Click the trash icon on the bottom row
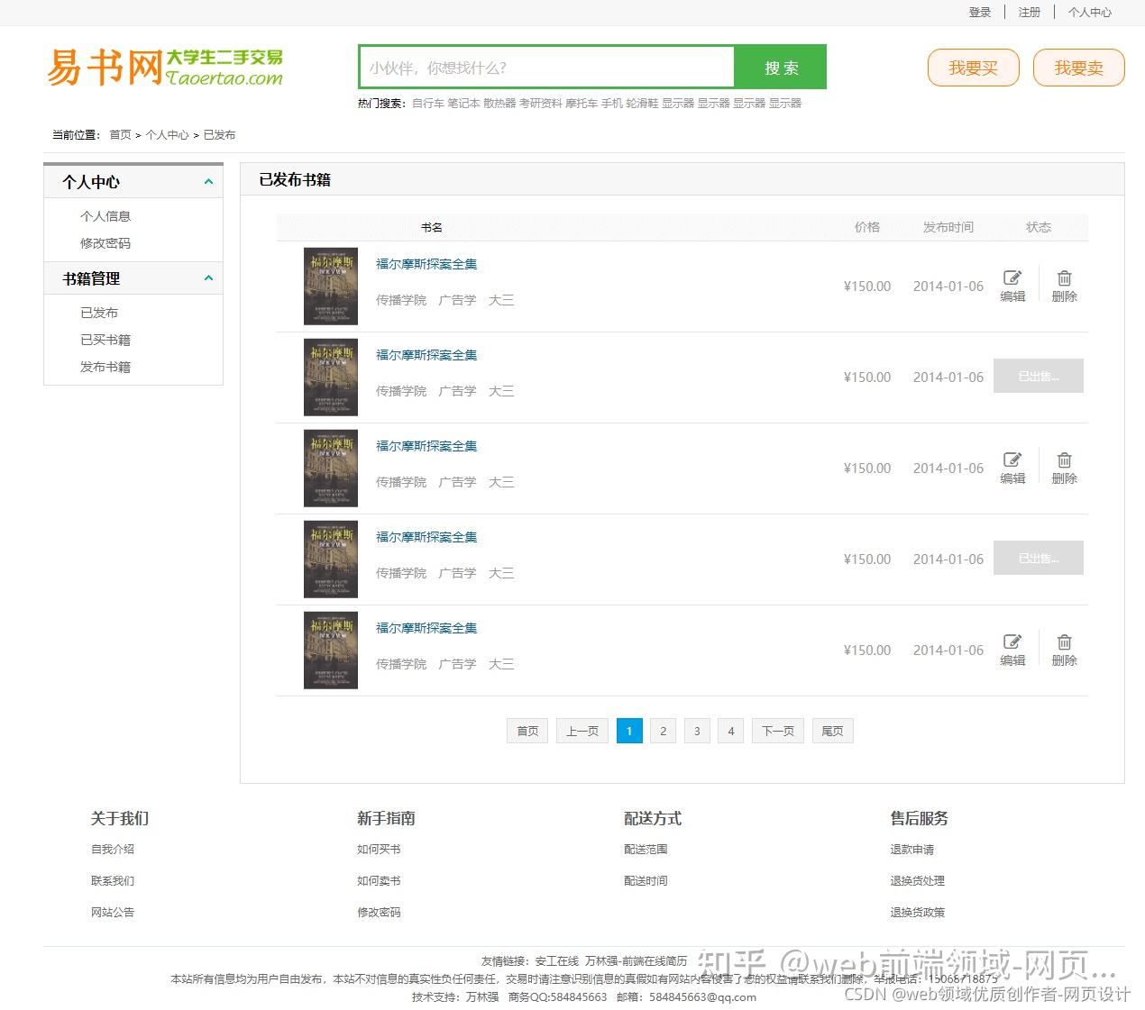This screenshot has width=1145, height=1010. click(1064, 642)
